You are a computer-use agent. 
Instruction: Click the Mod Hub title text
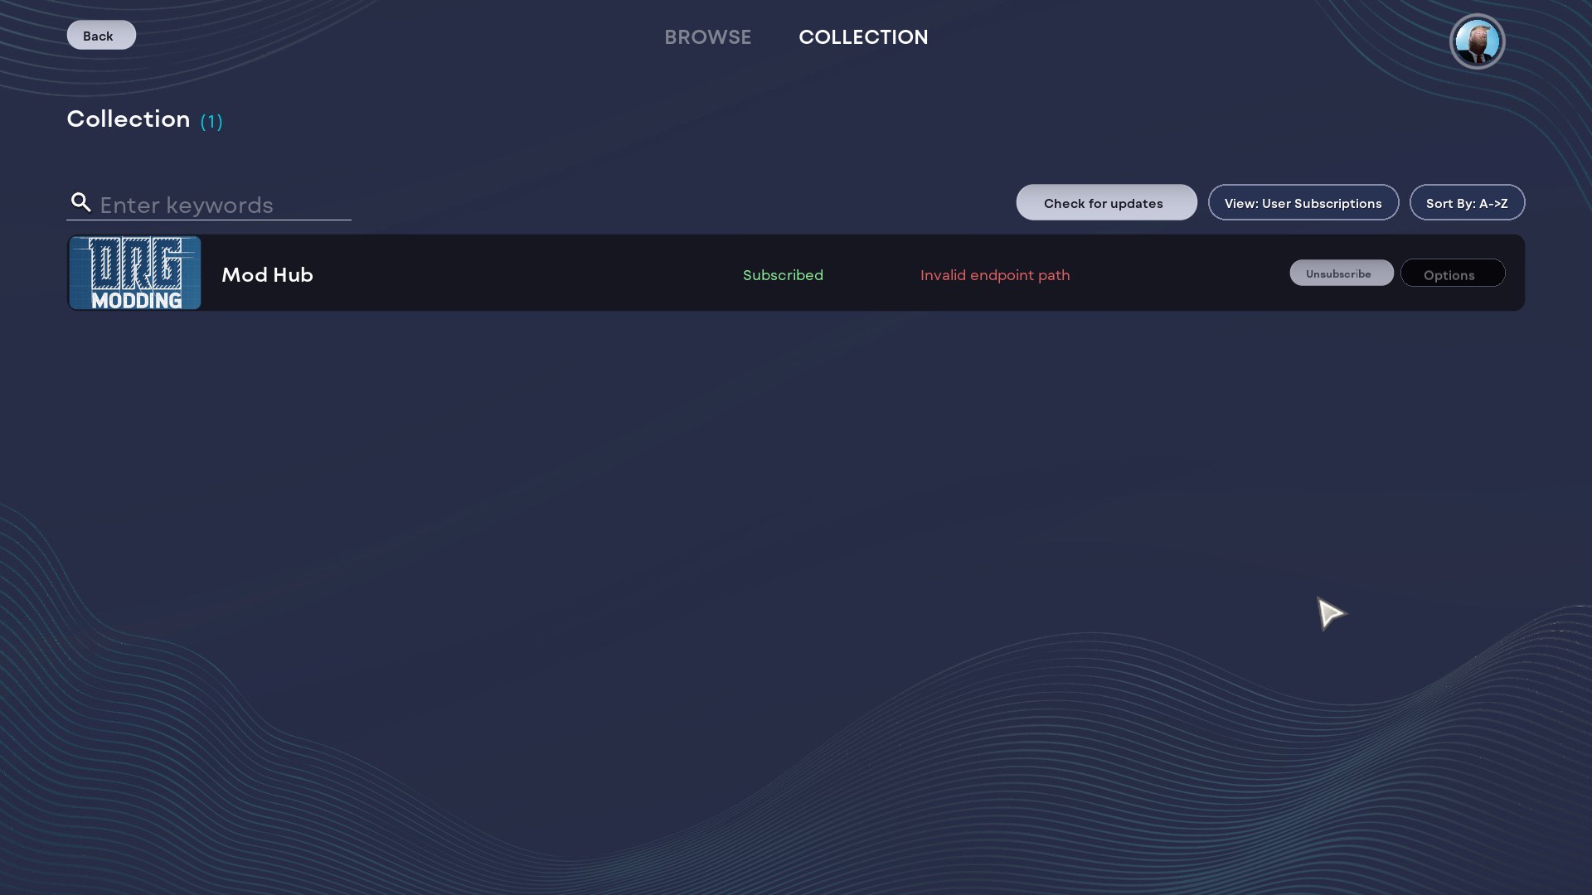pos(267,274)
